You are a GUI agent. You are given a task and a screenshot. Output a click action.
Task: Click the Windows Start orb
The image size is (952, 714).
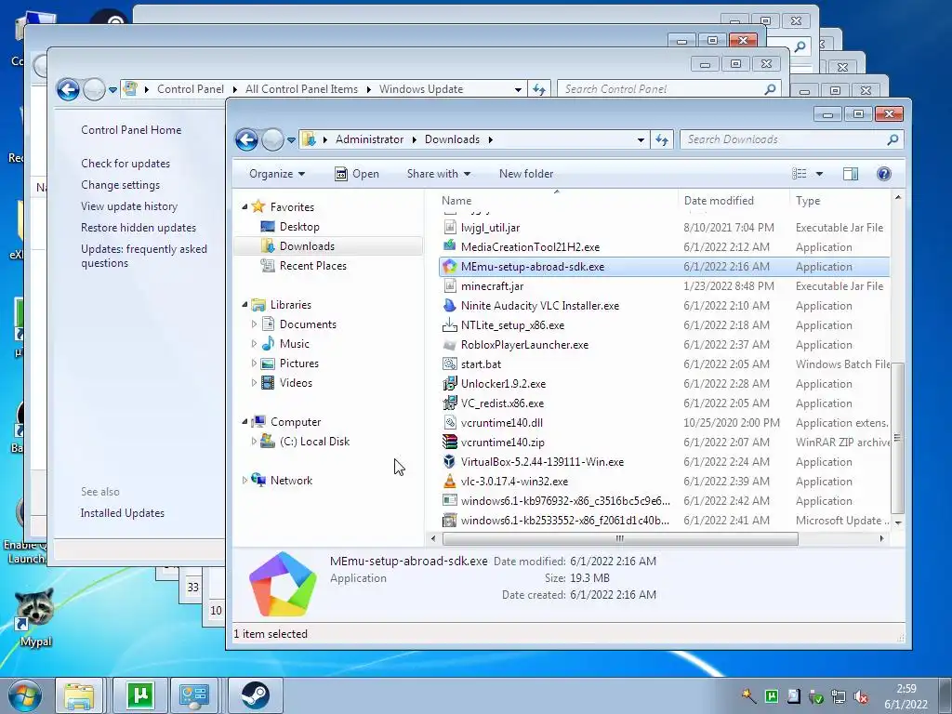(25, 696)
